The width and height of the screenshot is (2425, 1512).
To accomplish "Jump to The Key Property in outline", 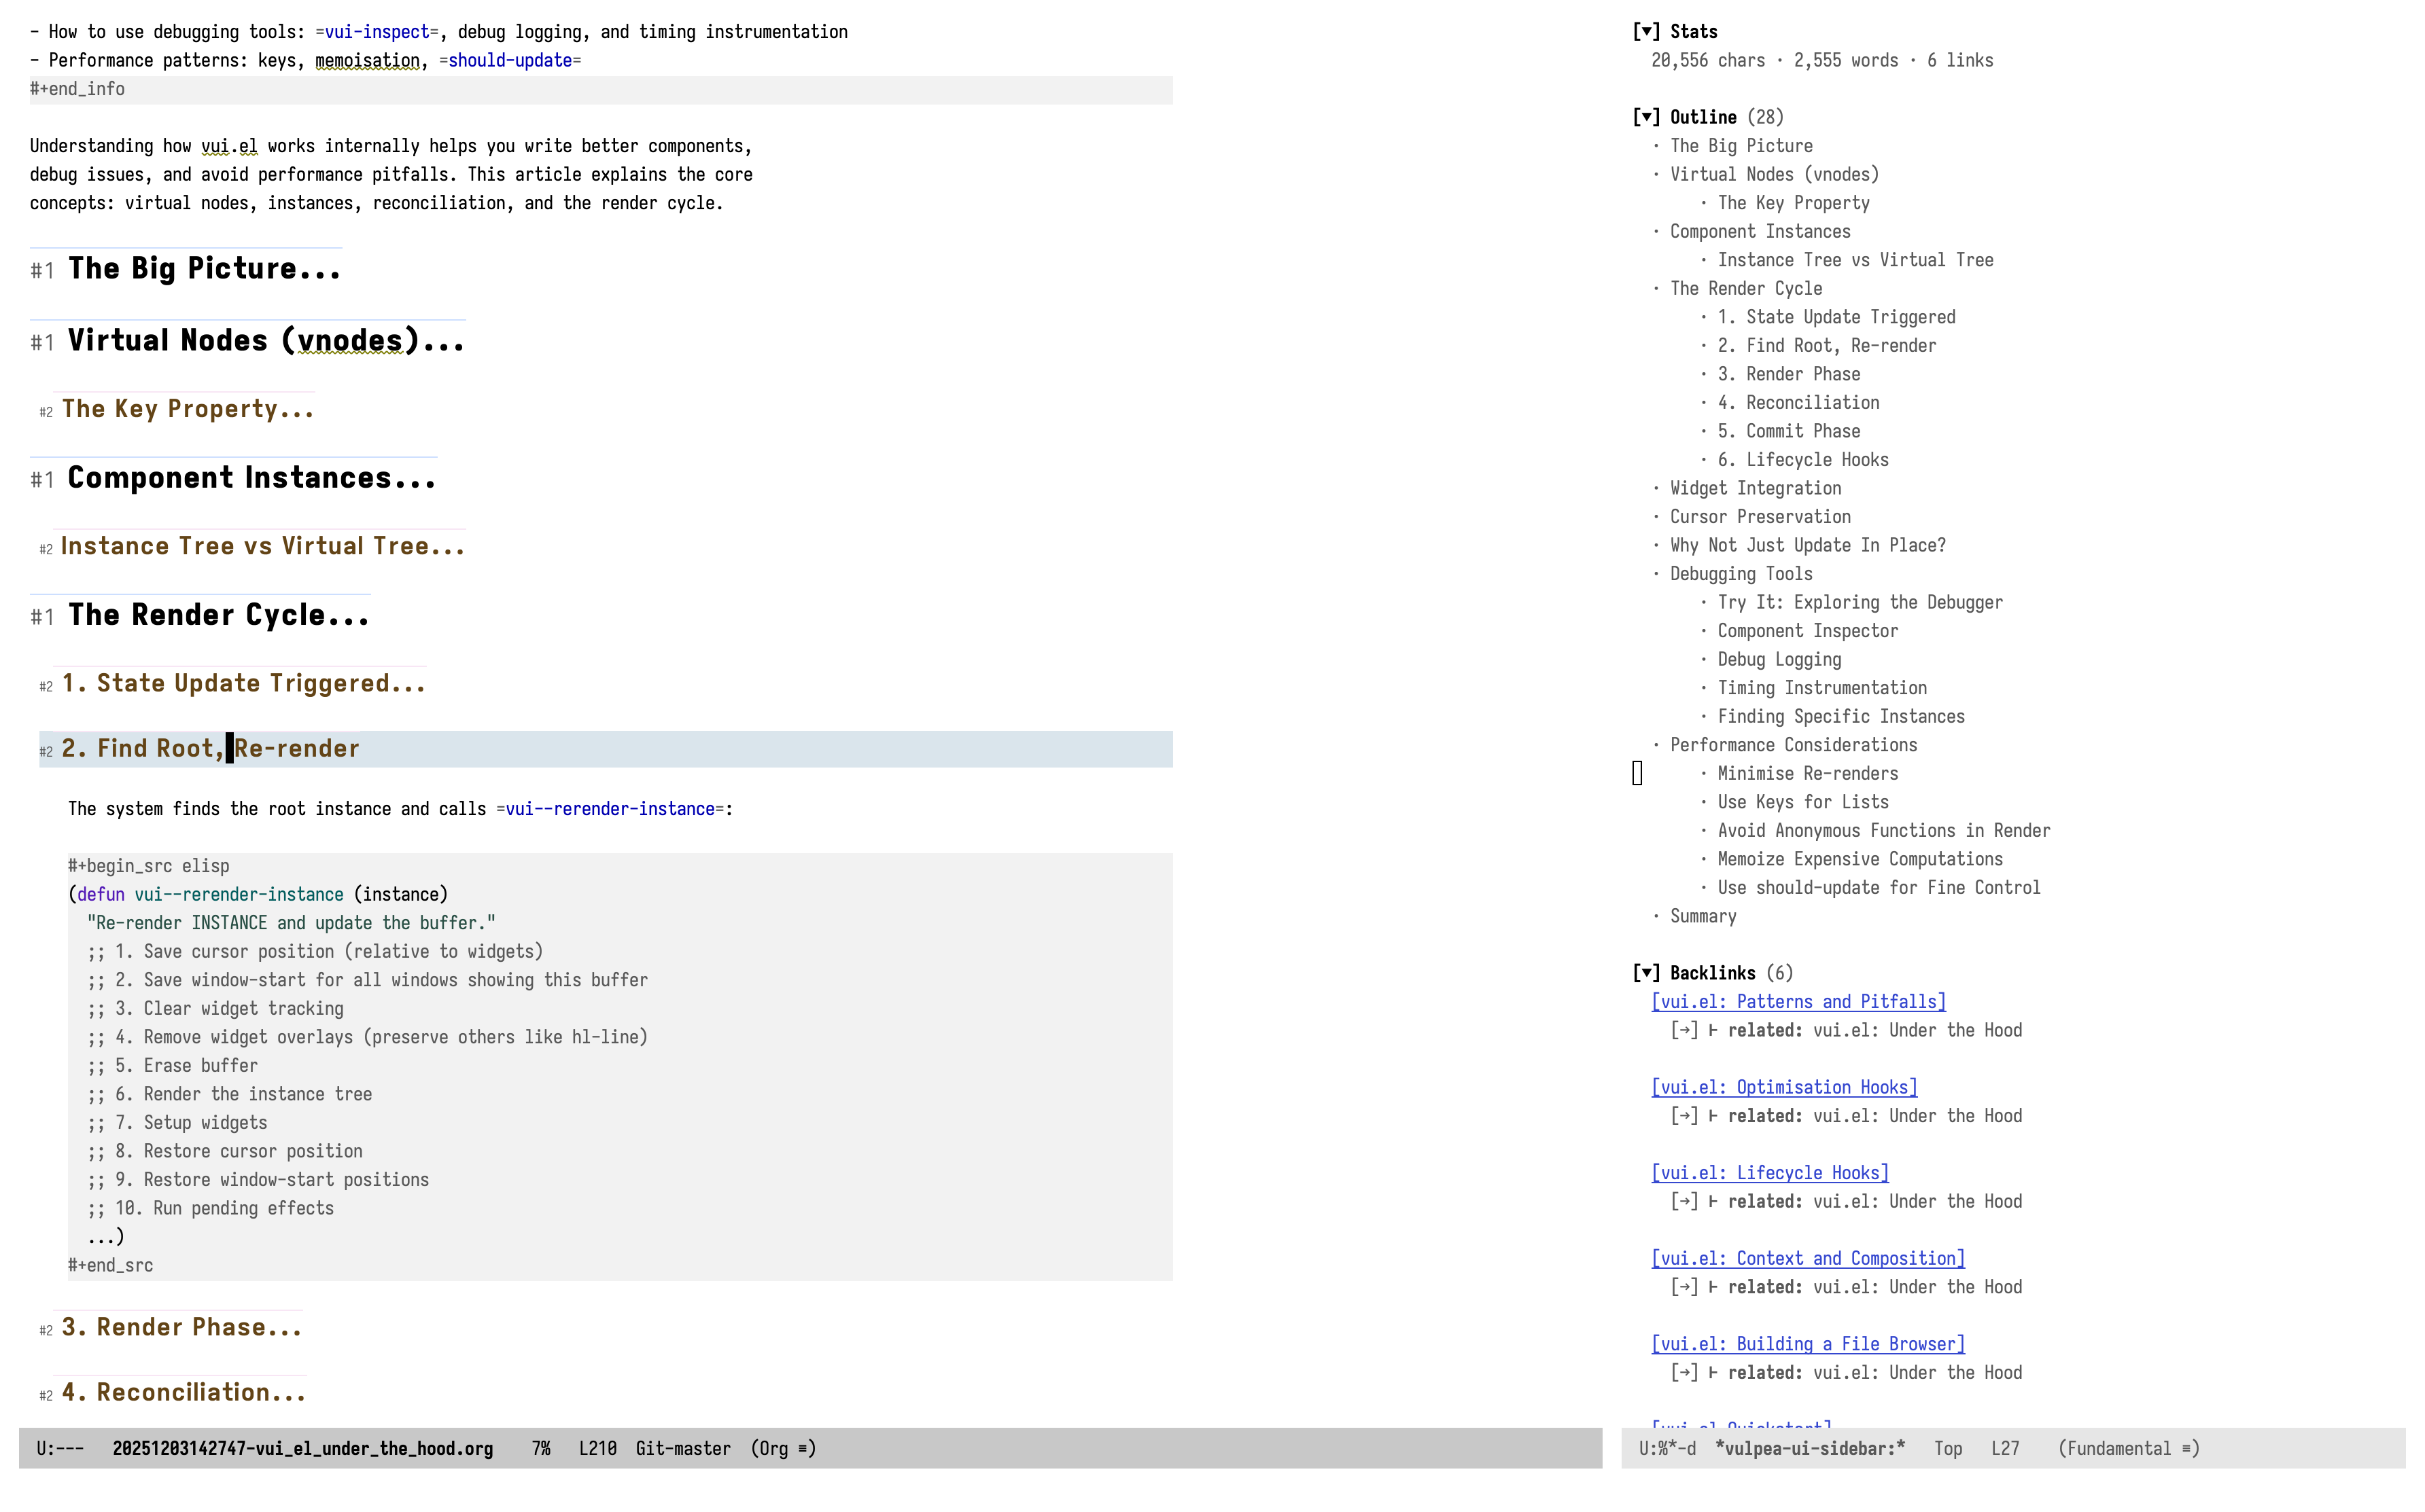I will (x=1794, y=203).
